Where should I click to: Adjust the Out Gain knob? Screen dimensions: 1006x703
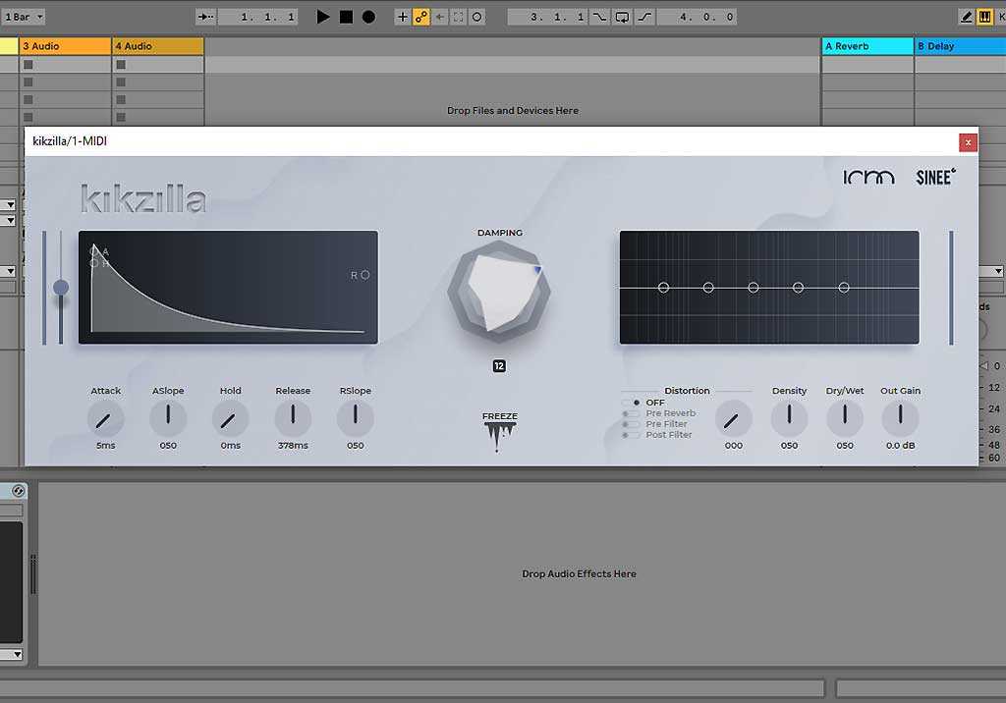(900, 417)
